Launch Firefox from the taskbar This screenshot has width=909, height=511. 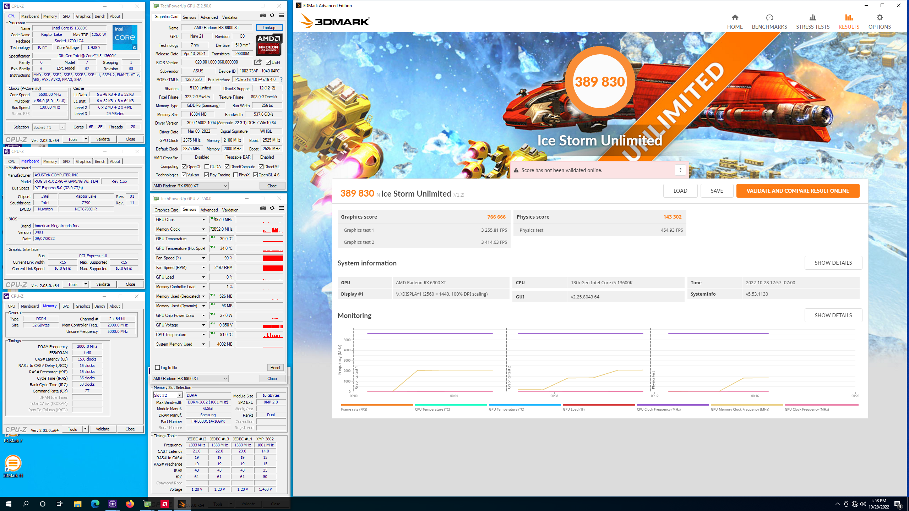point(130,504)
